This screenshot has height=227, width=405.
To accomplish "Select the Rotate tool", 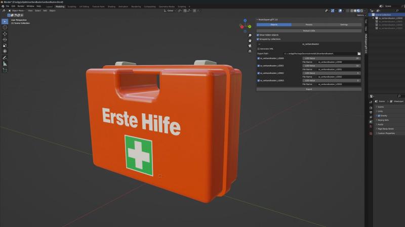I will pyautogui.click(x=5, y=40).
